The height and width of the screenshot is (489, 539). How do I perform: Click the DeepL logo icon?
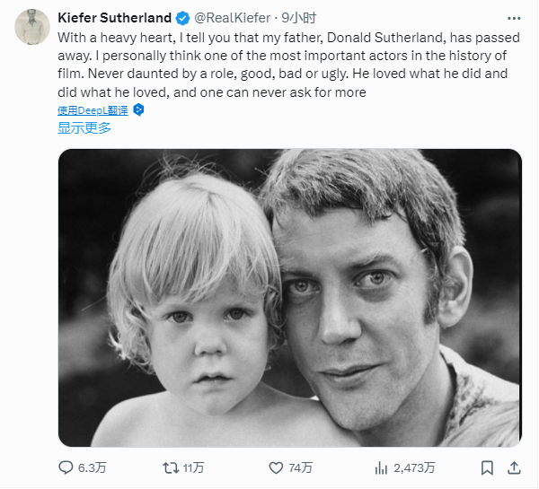[x=138, y=109]
